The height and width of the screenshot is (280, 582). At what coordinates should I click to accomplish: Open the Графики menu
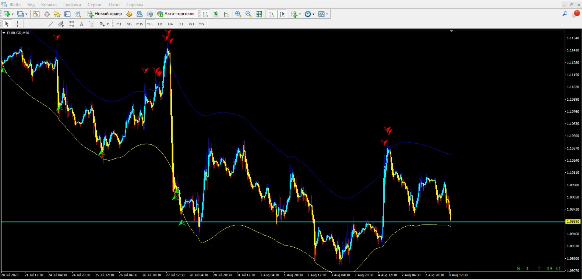72,5
